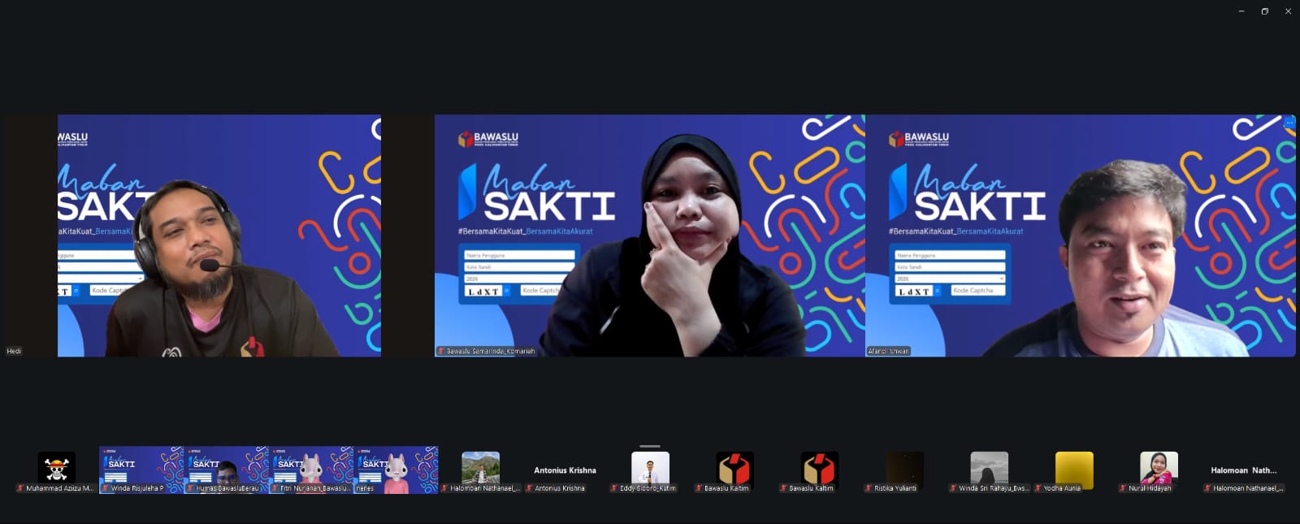Select the text-only 'Halomoan Nath...' participant tile

[1244, 470]
